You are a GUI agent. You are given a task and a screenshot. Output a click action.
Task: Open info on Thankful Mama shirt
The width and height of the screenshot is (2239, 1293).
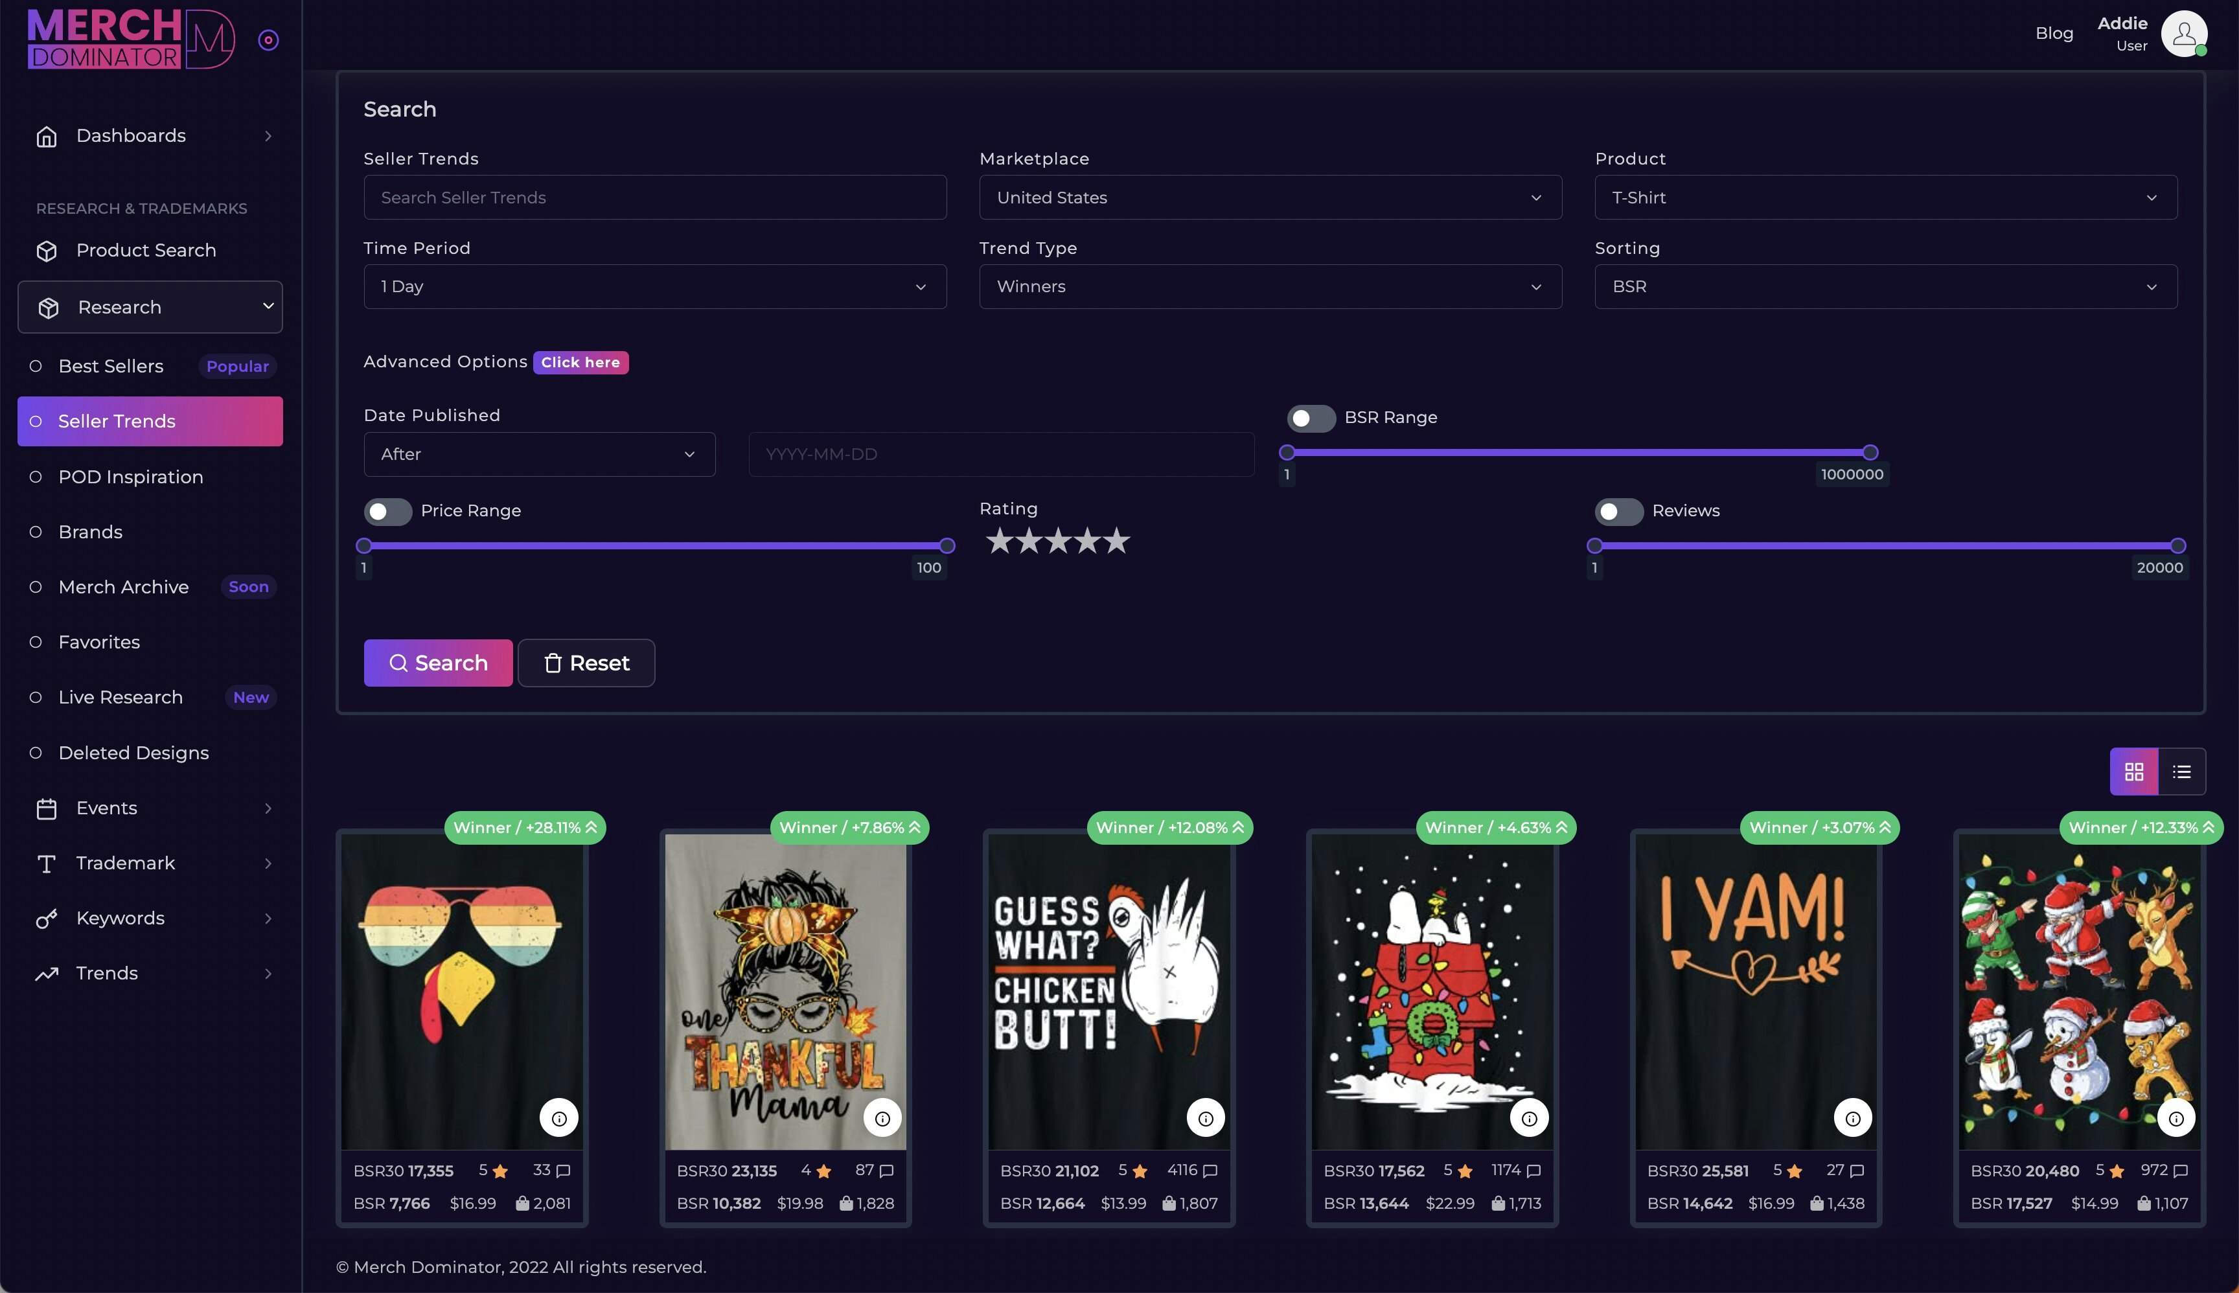pyautogui.click(x=883, y=1118)
